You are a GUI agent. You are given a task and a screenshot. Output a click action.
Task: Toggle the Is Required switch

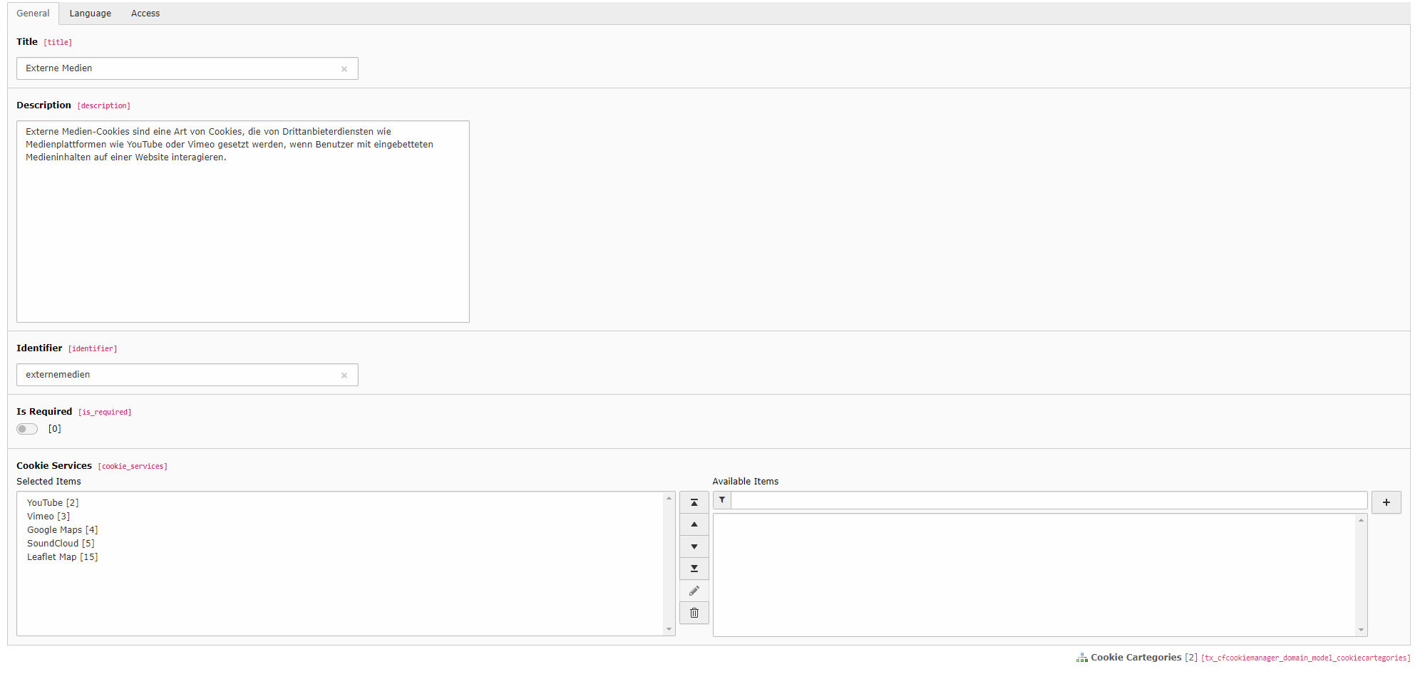[27, 429]
